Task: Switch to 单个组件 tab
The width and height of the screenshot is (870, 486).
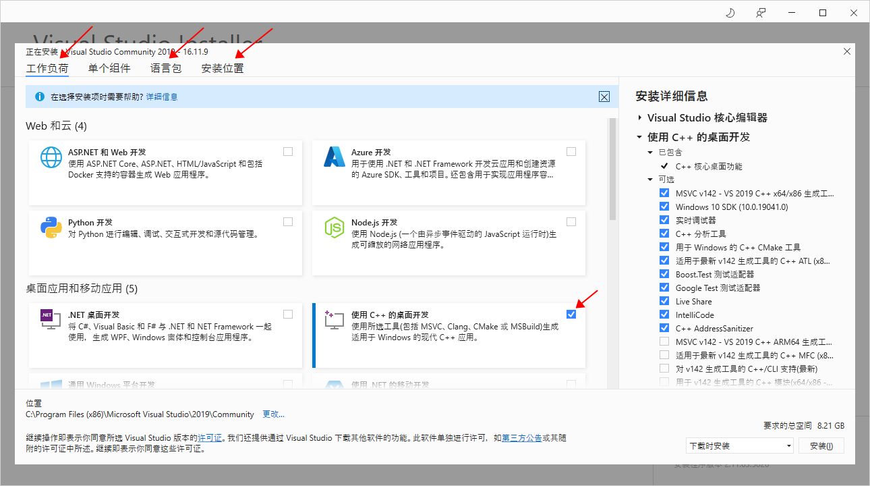Action: [109, 68]
